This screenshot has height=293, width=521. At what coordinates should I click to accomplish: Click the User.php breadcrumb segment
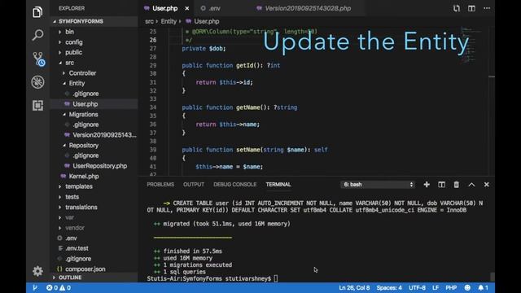[x=206, y=21]
